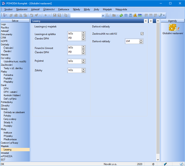The height and width of the screenshot is (166, 185).
Task: Click scroll up arrow of settings panel
Action: [x=158, y=21]
